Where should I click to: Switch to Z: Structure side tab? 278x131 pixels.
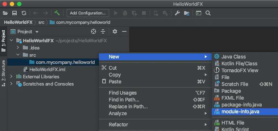(3, 73)
